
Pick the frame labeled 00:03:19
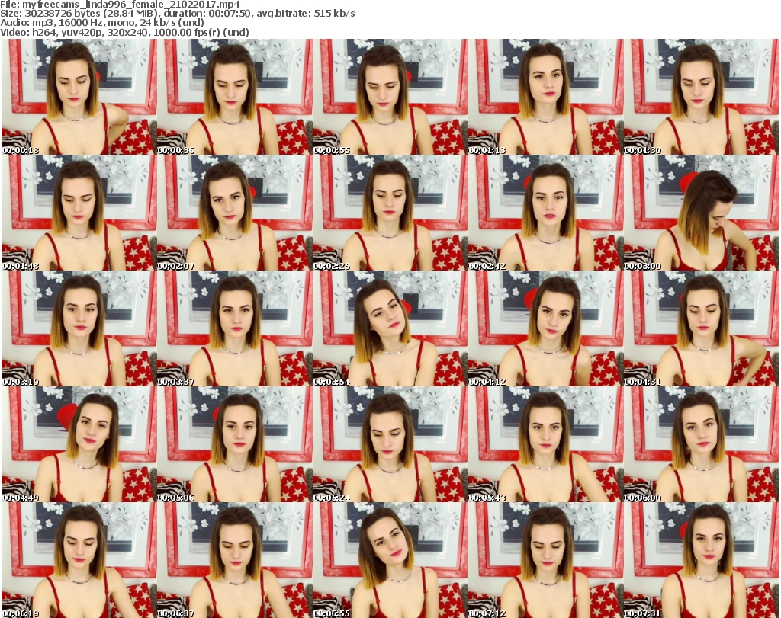coord(79,329)
